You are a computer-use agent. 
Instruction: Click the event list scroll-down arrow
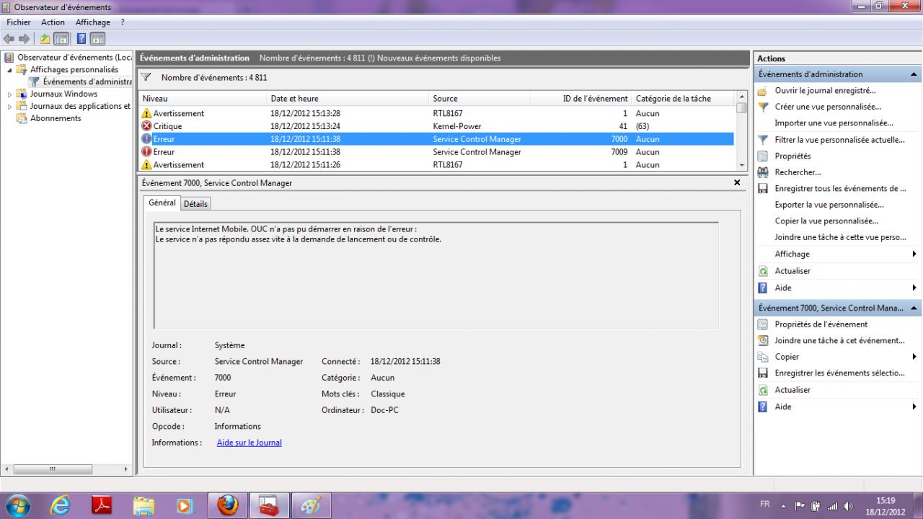click(741, 165)
